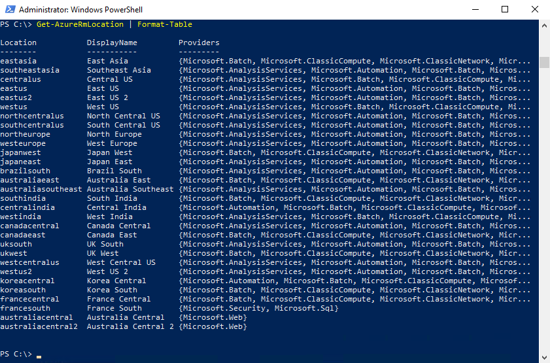The height and width of the screenshot is (363, 550).
Task: Click the 'francesouth' location entry
Action: coord(25,308)
